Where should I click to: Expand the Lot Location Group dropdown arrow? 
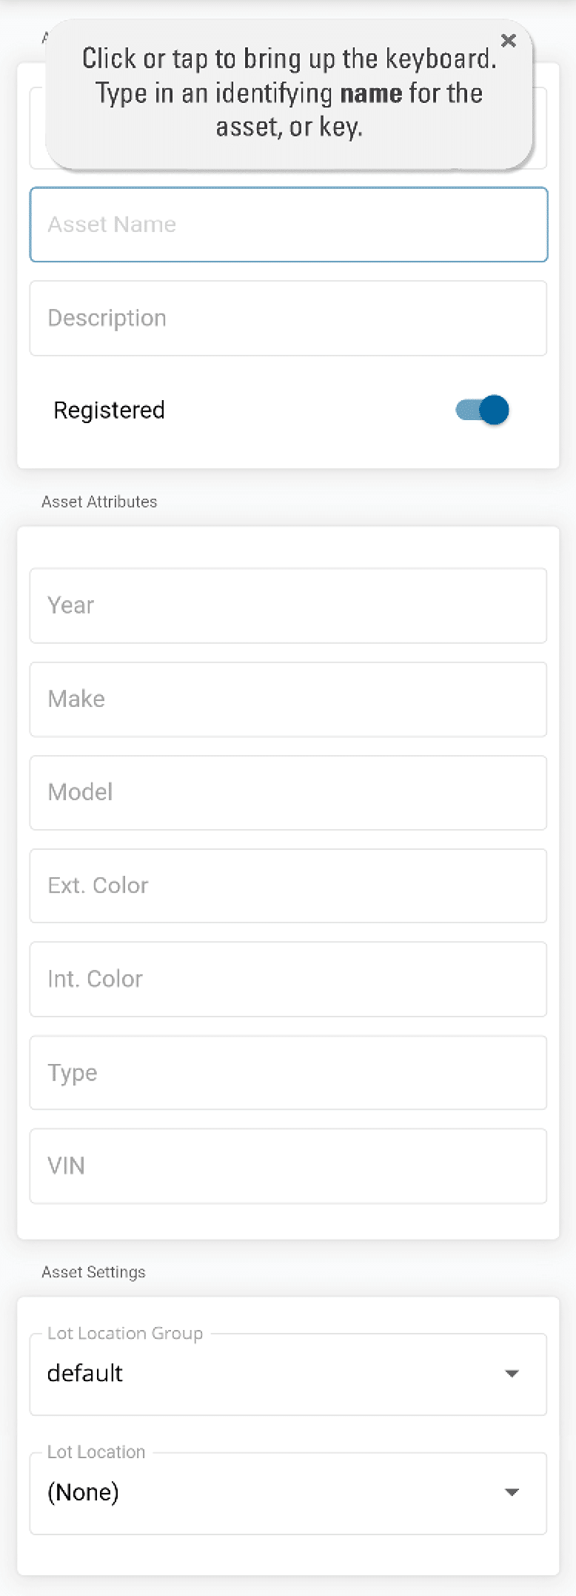point(512,1374)
